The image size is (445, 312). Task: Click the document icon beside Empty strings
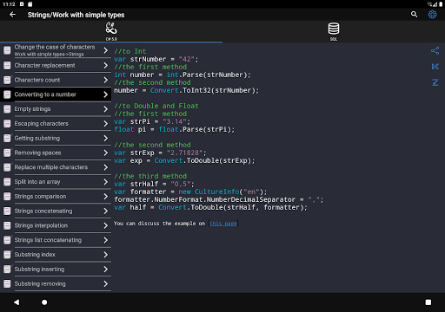tap(7, 109)
